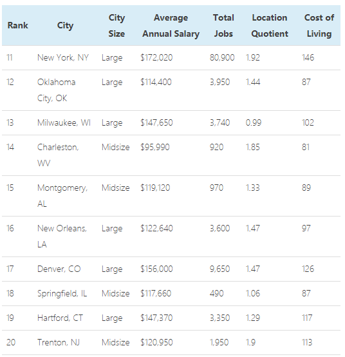Click the Cost of Living header
Viewport: 345px width, 357px height.
pos(319,26)
